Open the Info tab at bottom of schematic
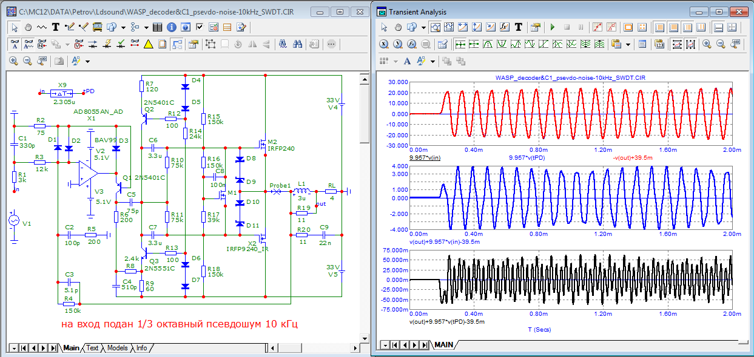 [141, 348]
